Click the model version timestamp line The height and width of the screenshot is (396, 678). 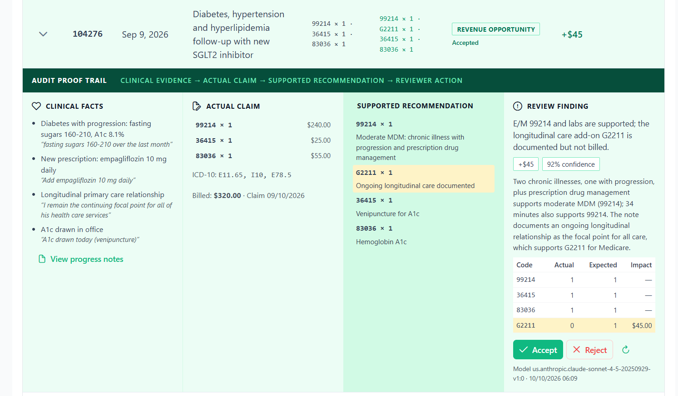(582, 374)
